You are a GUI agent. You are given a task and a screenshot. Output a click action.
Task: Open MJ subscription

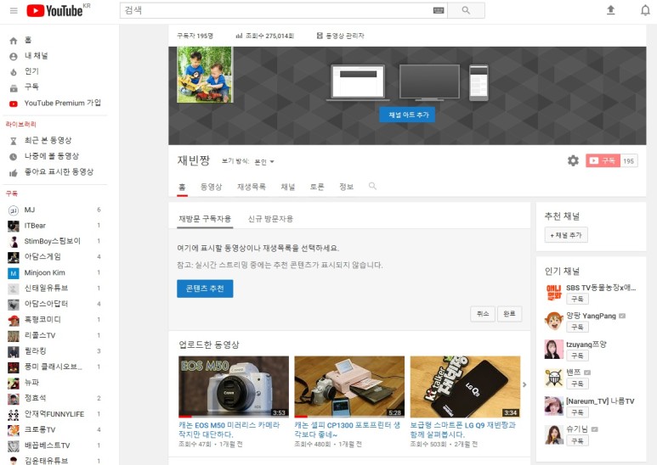pyautogui.click(x=54, y=210)
